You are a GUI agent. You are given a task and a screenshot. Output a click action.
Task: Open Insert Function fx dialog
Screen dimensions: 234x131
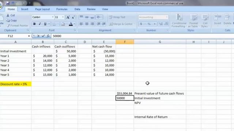tap(48, 36)
